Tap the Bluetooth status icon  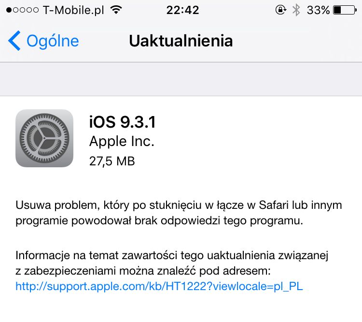tap(296, 10)
